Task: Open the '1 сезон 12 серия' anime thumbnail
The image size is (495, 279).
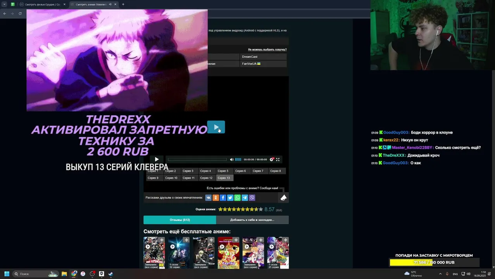Action: pos(179,253)
